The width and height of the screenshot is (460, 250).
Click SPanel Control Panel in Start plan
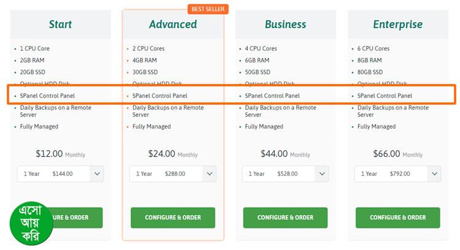coord(48,96)
